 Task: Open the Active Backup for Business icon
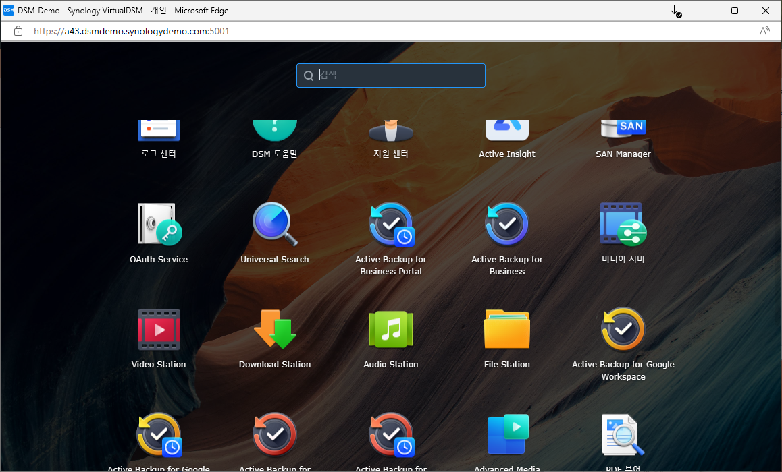(x=507, y=224)
